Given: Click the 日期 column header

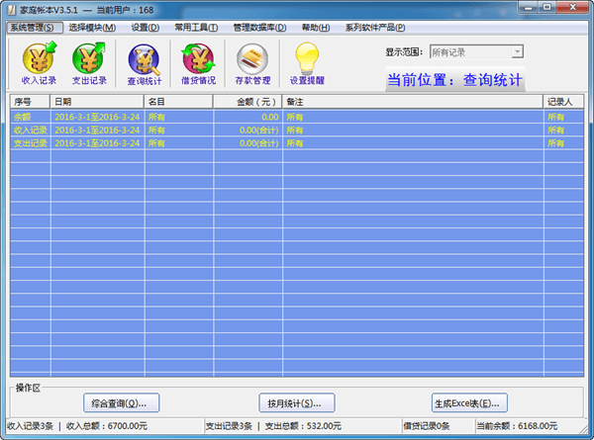Looking at the screenshot, I should point(97,102).
